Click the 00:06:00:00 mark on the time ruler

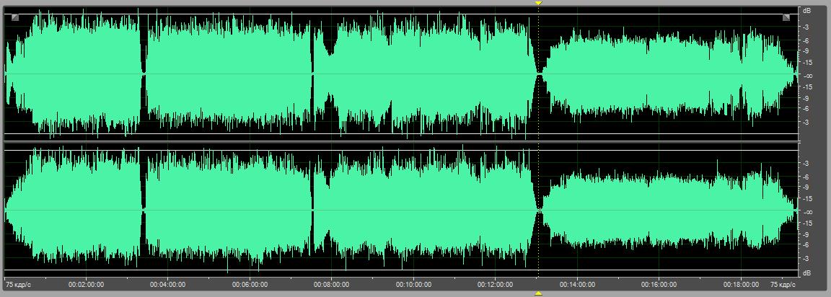tap(250, 285)
